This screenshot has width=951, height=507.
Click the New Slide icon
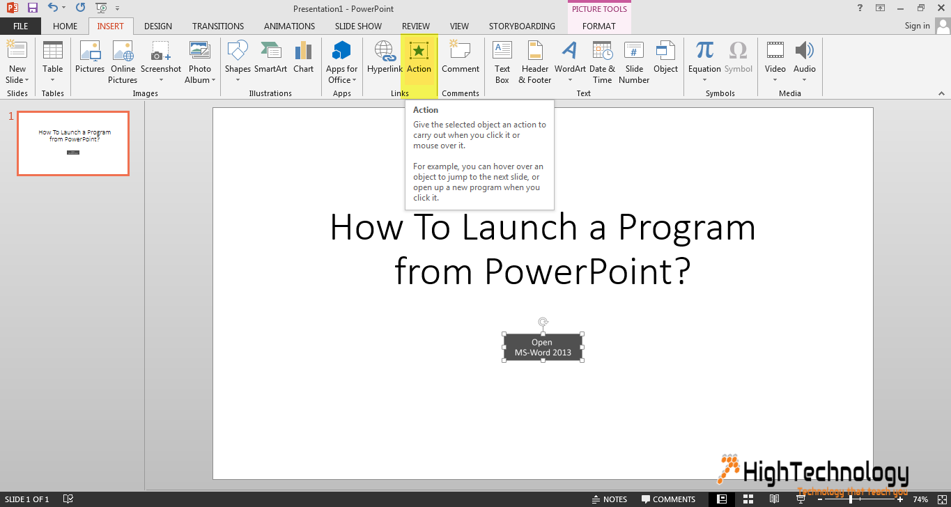pos(17,51)
